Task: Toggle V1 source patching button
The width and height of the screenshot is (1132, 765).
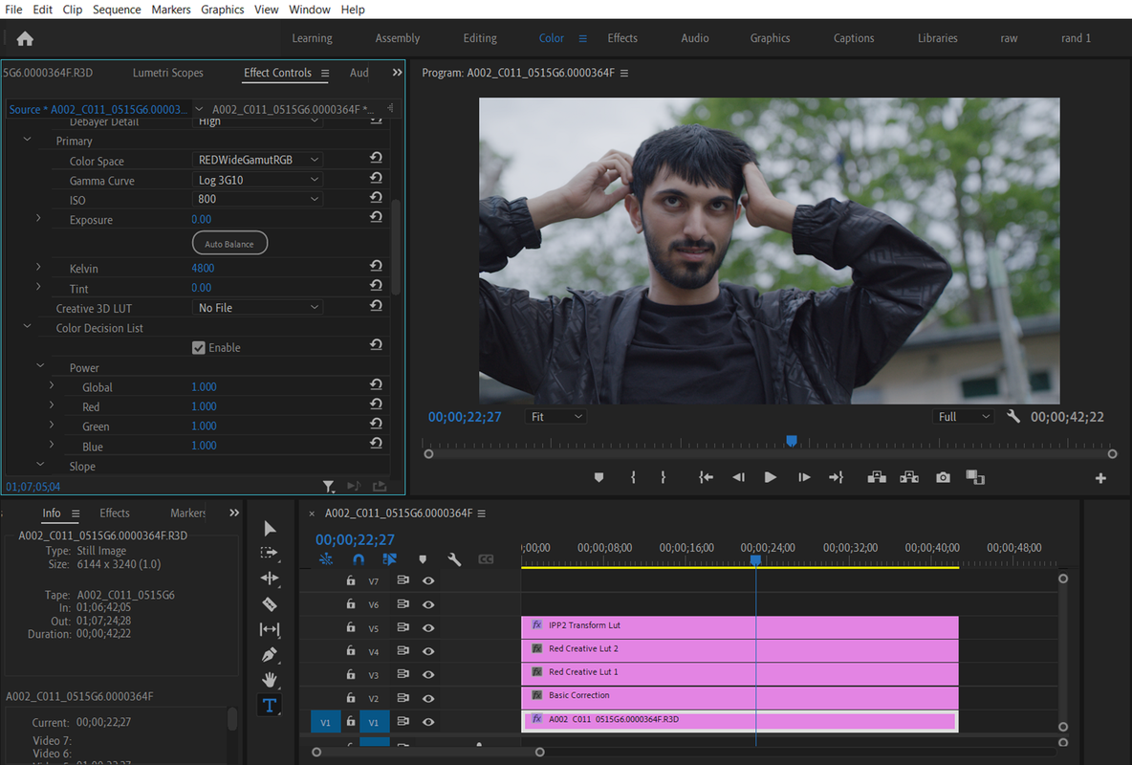Action: tap(326, 722)
